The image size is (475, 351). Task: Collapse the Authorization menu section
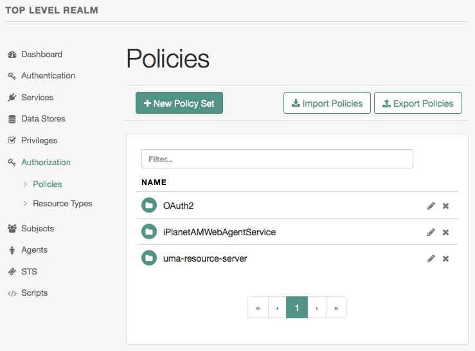coord(46,163)
